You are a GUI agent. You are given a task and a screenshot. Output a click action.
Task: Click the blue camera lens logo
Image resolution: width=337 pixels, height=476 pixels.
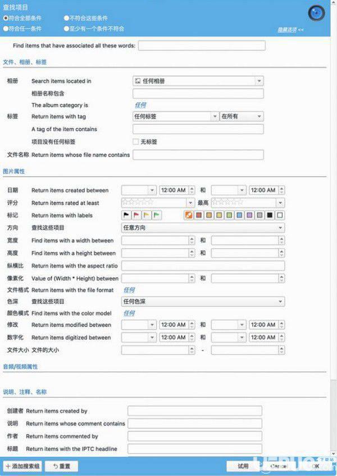pos(316,13)
